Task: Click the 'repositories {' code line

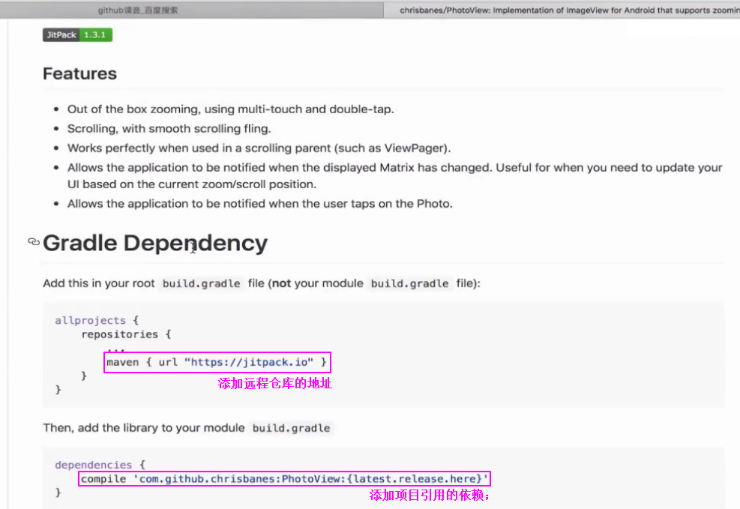Action: (126, 334)
